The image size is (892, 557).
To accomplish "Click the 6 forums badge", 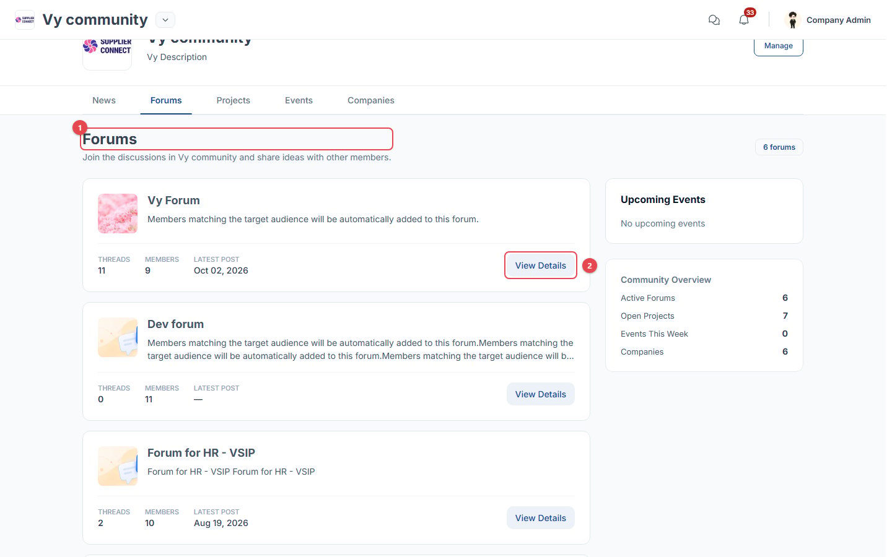I will pyautogui.click(x=779, y=147).
